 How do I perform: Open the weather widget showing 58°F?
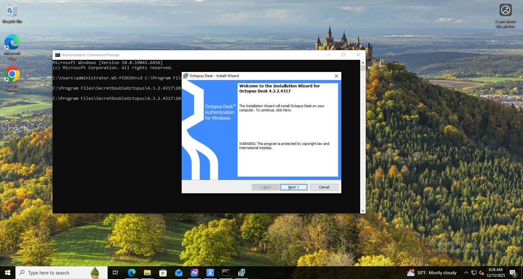click(x=431, y=273)
